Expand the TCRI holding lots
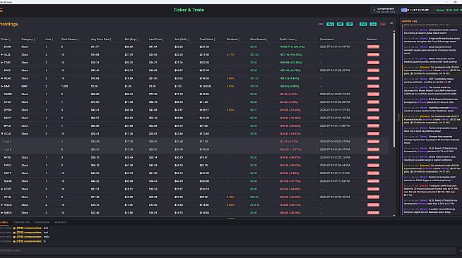Image resolution: width=462 pixels, height=258 pixels. pos(2,63)
